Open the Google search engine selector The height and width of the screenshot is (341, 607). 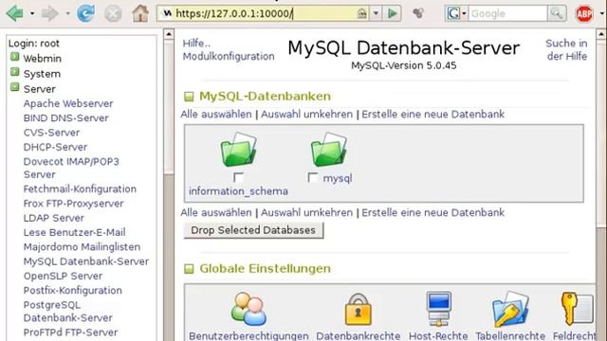coord(457,13)
